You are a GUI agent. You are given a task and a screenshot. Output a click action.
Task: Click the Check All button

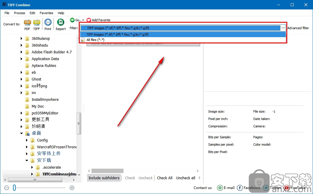pos(164,178)
